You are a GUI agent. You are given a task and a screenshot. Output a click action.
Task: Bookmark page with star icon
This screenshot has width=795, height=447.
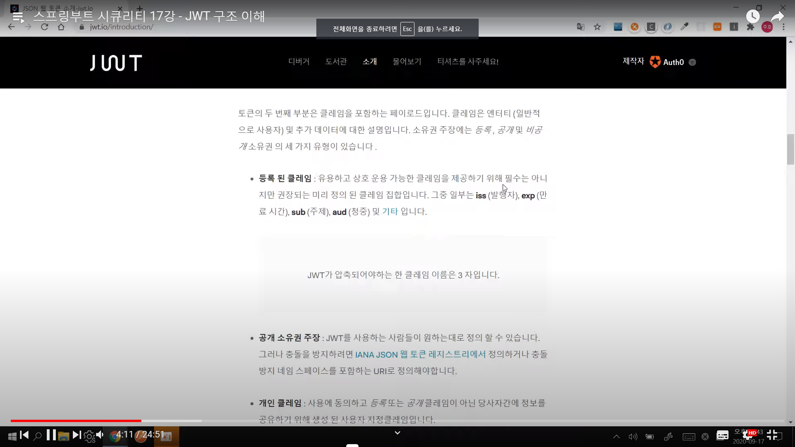point(597,27)
